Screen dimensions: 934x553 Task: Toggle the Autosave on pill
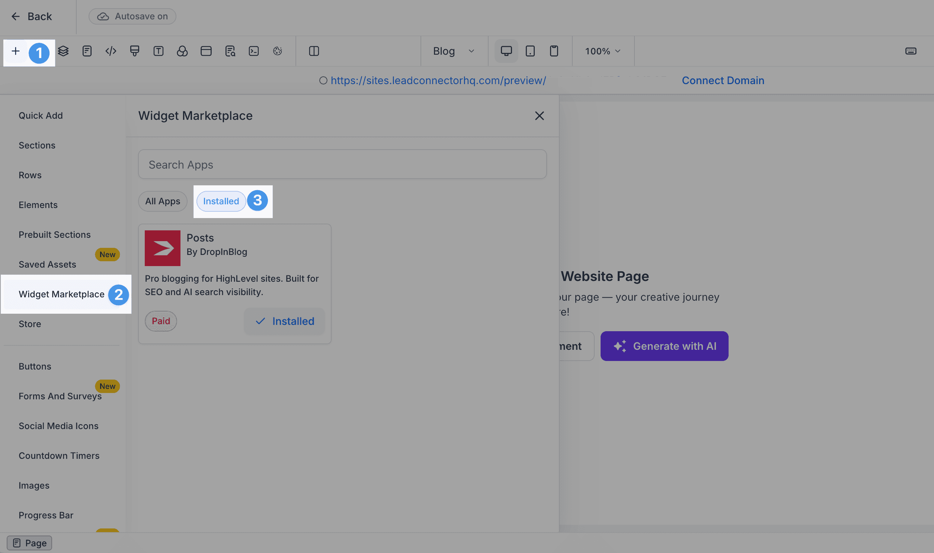[132, 16]
